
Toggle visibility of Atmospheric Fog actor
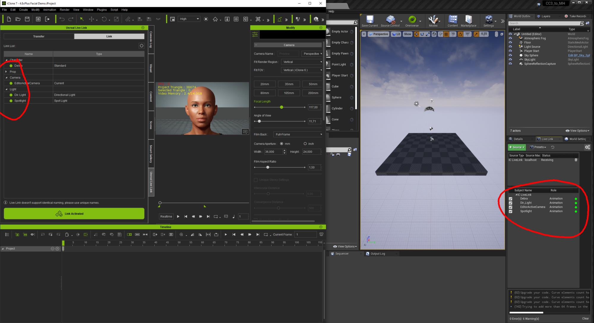point(510,38)
